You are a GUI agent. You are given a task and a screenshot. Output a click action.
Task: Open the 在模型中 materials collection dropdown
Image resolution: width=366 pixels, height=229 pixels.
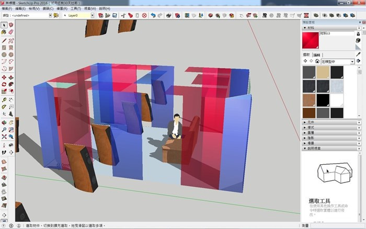(x=352, y=61)
